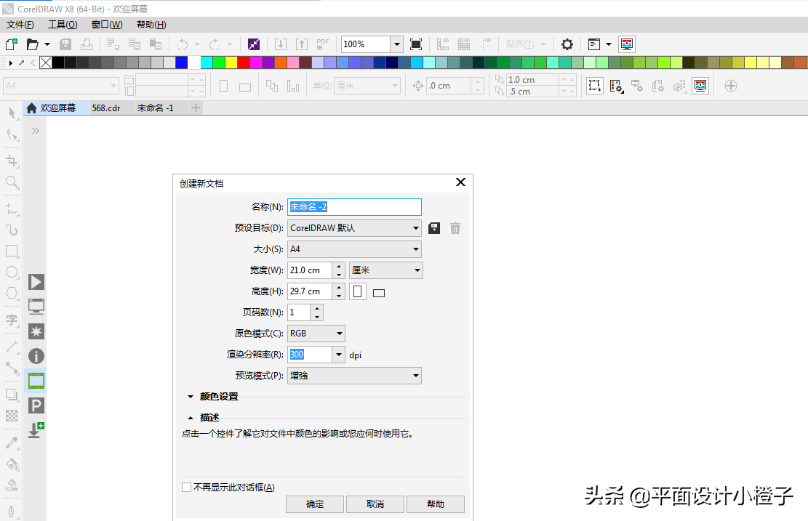Open the primary color mode RGB dropdown
This screenshot has width=808, height=521.
pyautogui.click(x=316, y=334)
